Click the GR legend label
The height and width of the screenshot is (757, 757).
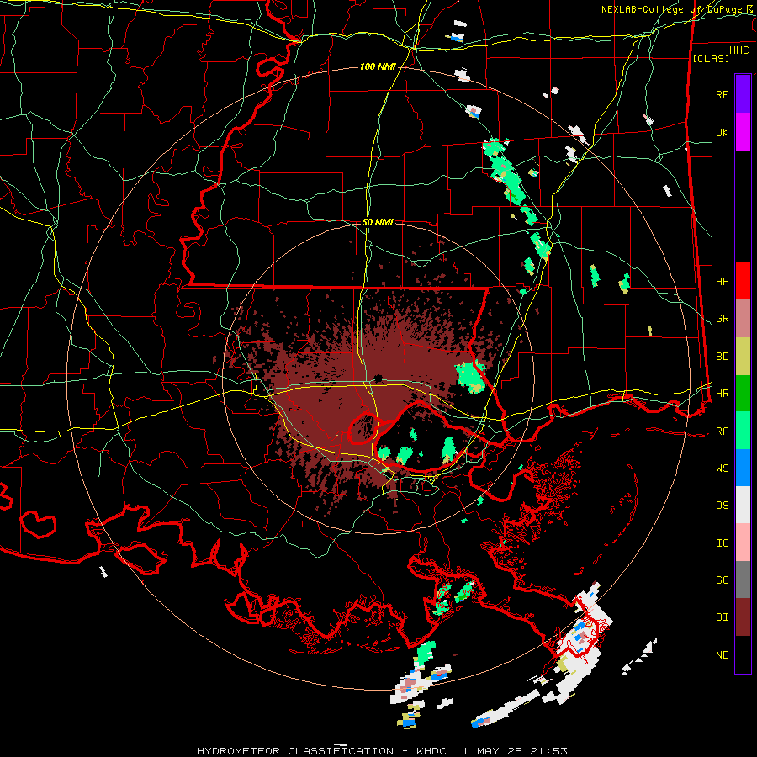[722, 319]
